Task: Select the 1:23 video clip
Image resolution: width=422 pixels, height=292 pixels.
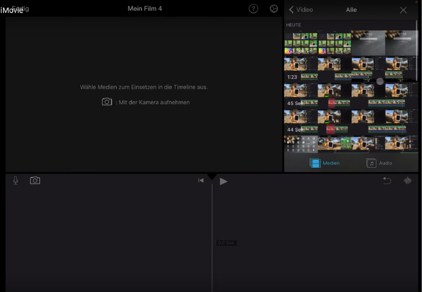Action: 350,69
